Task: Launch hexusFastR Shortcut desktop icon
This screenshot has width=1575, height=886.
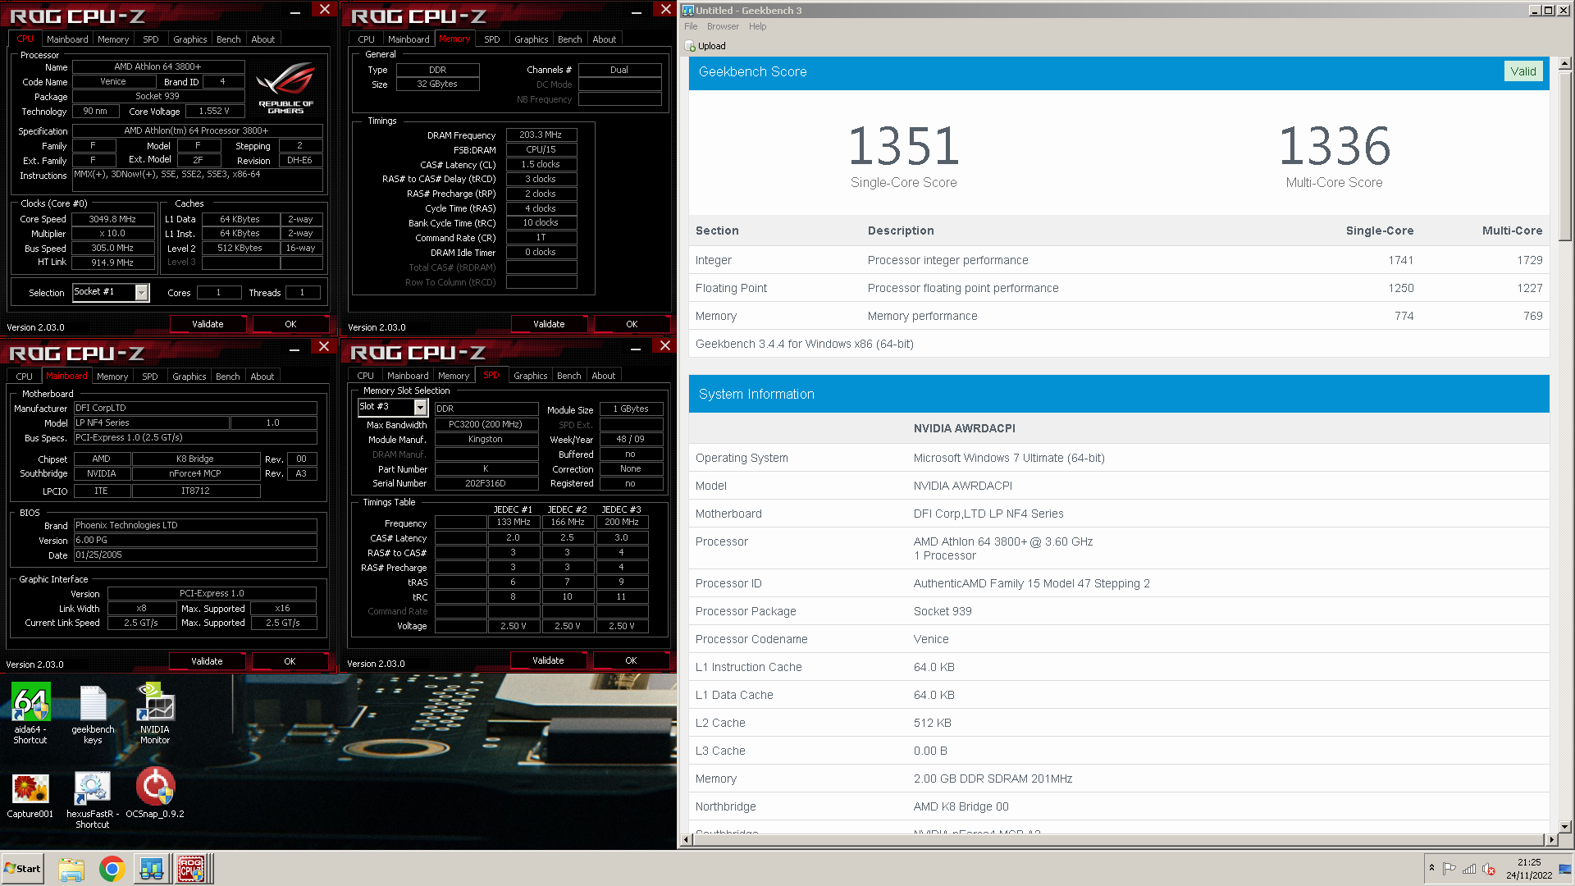Action: coord(93,800)
